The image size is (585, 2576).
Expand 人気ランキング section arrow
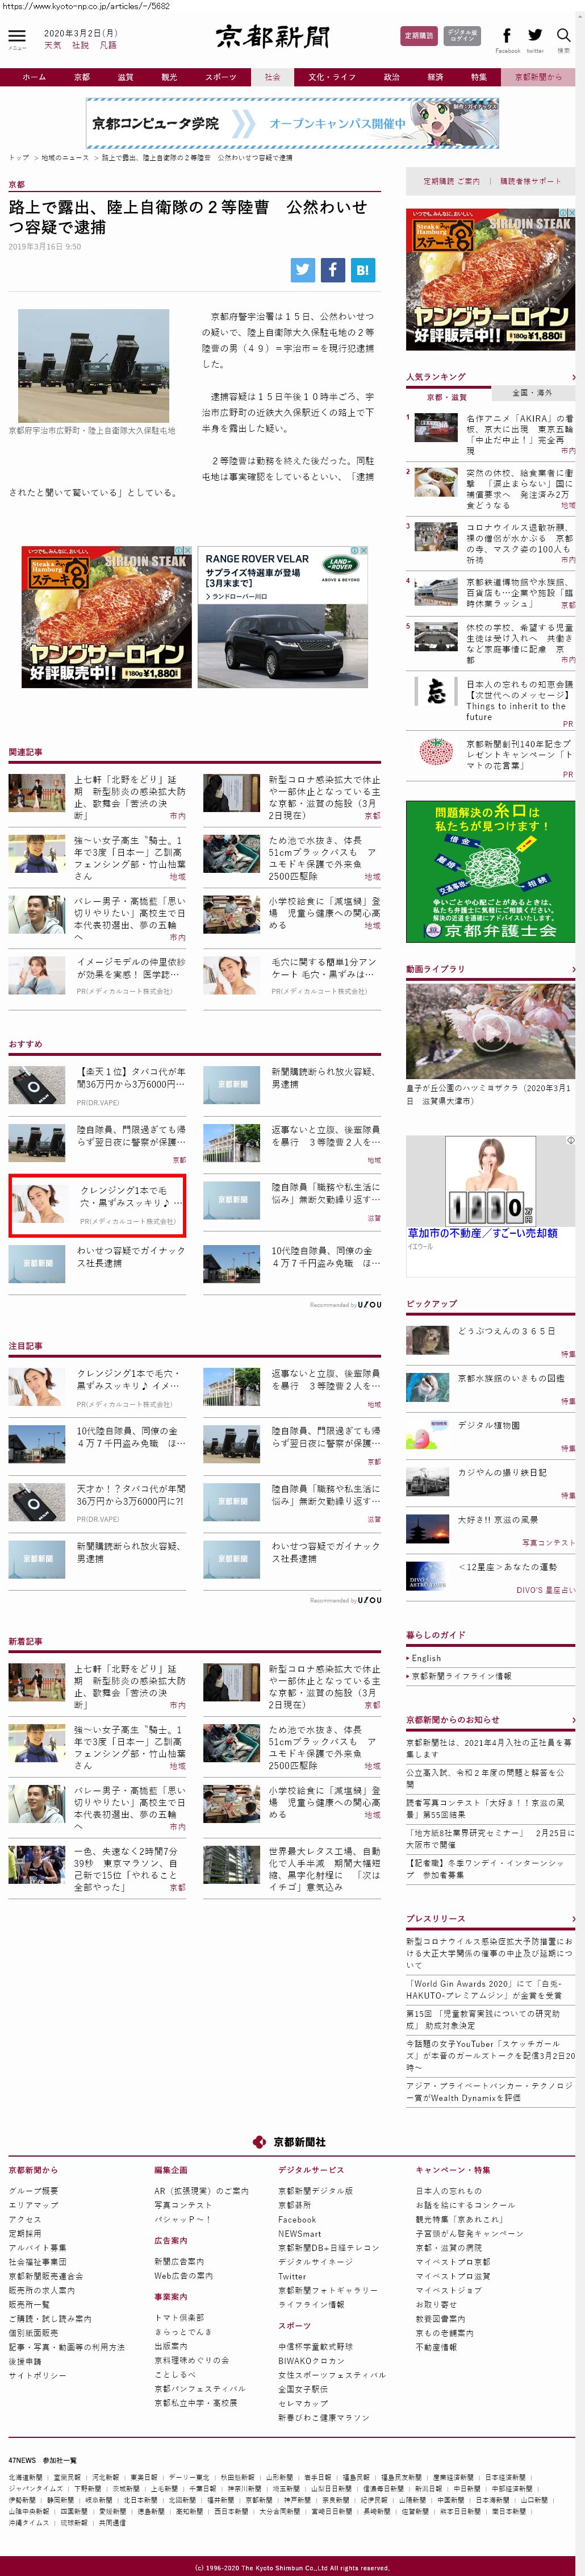pyautogui.click(x=573, y=377)
